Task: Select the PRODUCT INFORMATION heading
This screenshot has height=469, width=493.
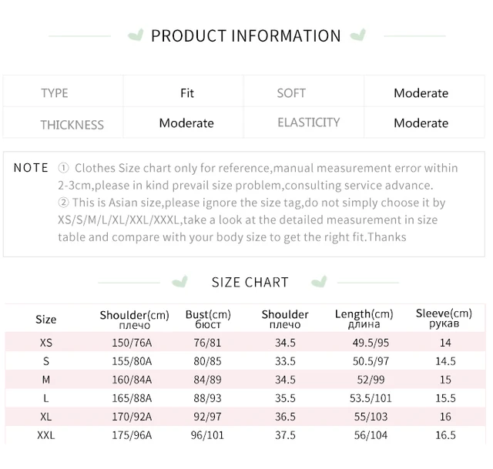Action: 246,35
